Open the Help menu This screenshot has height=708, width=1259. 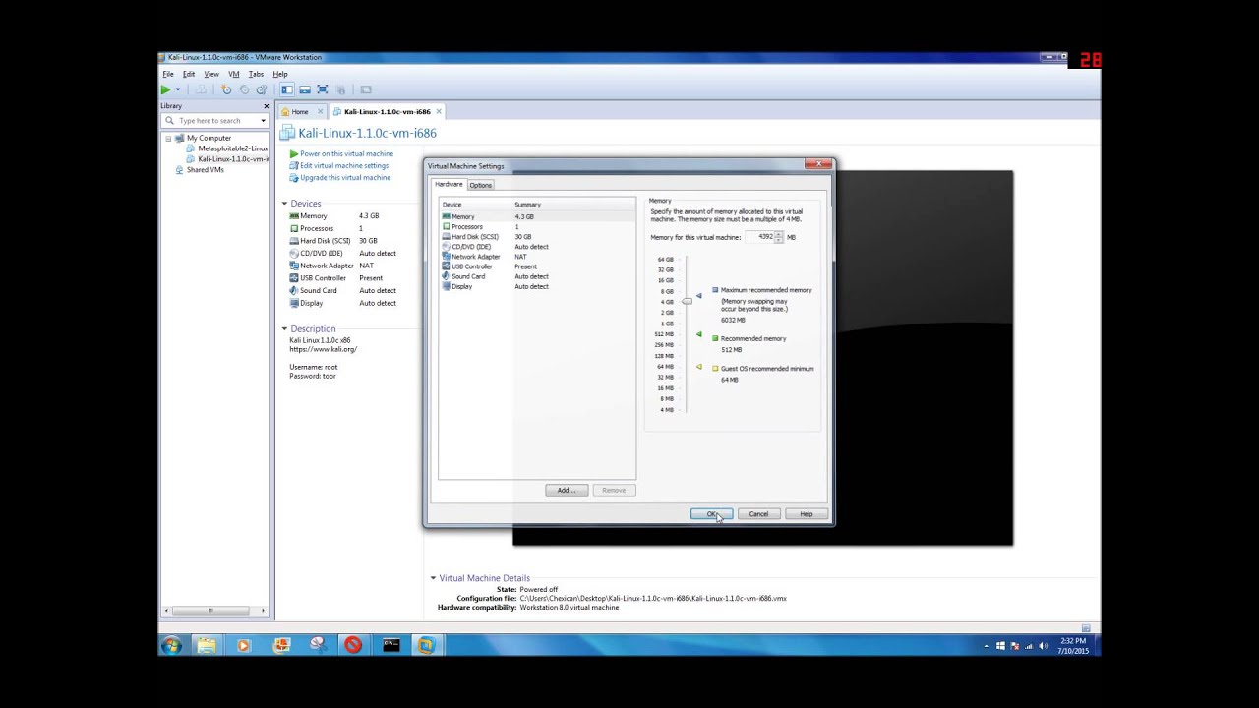click(280, 74)
